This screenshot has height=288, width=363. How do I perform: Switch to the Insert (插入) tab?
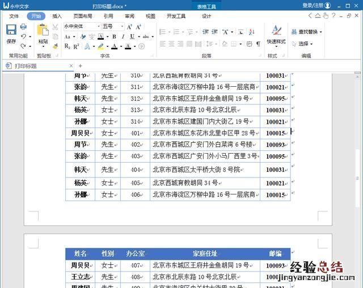point(57,16)
